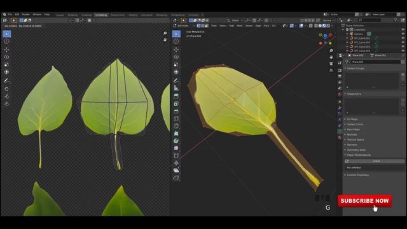Enable vertex select mode in 3D viewport
Viewport: 407px width, 229px height.
pyautogui.click(x=198, y=25)
